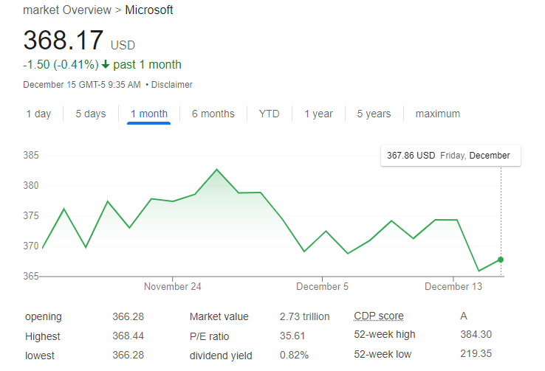The image size is (545, 371).
Task: Click the dividend yield label
Action: [x=221, y=356]
